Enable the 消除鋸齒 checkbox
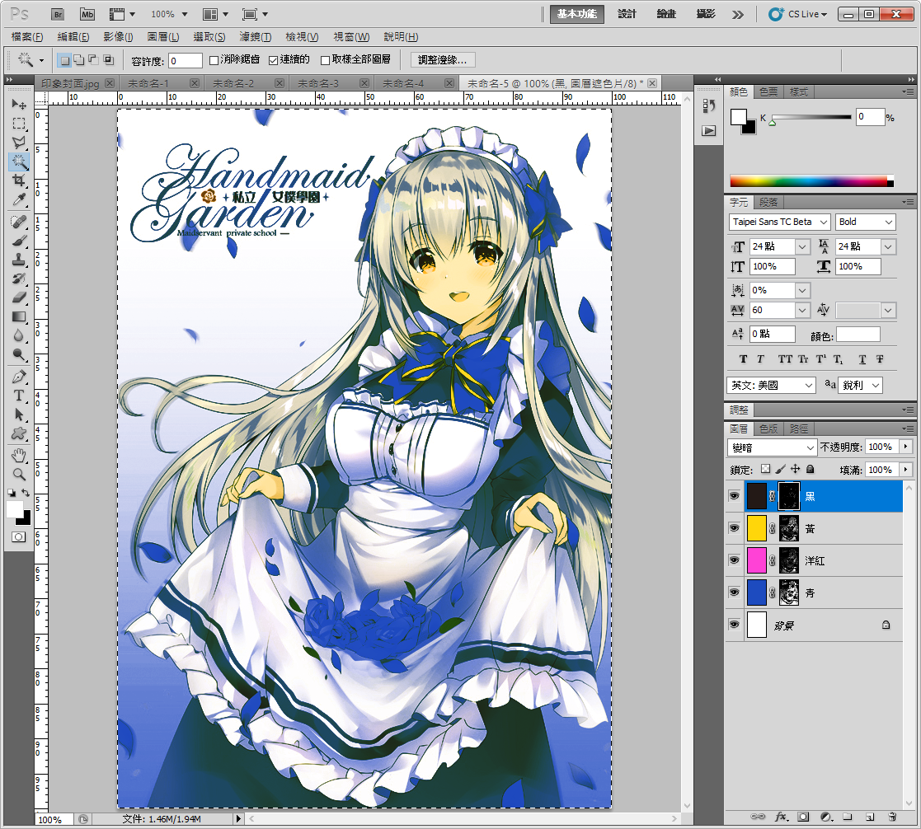Screen dimensions: 921x829 [214, 60]
